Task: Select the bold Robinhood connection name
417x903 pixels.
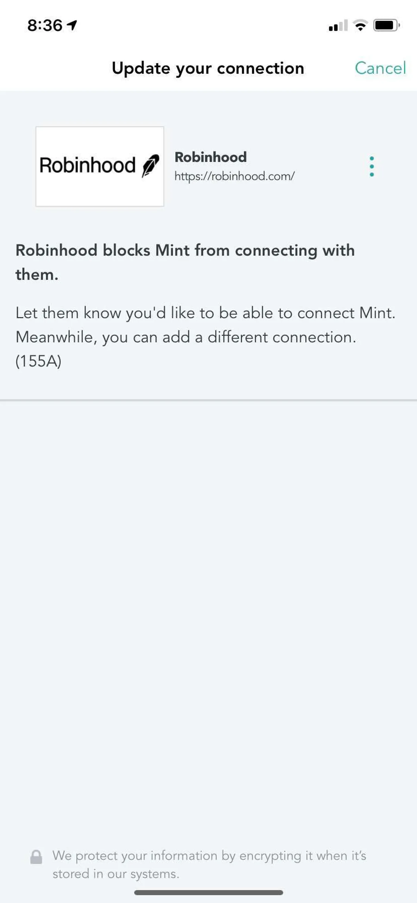Action: click(211, 157)
